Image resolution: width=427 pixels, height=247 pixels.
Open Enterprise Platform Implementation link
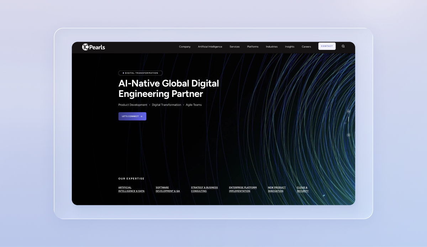point(243,189)
